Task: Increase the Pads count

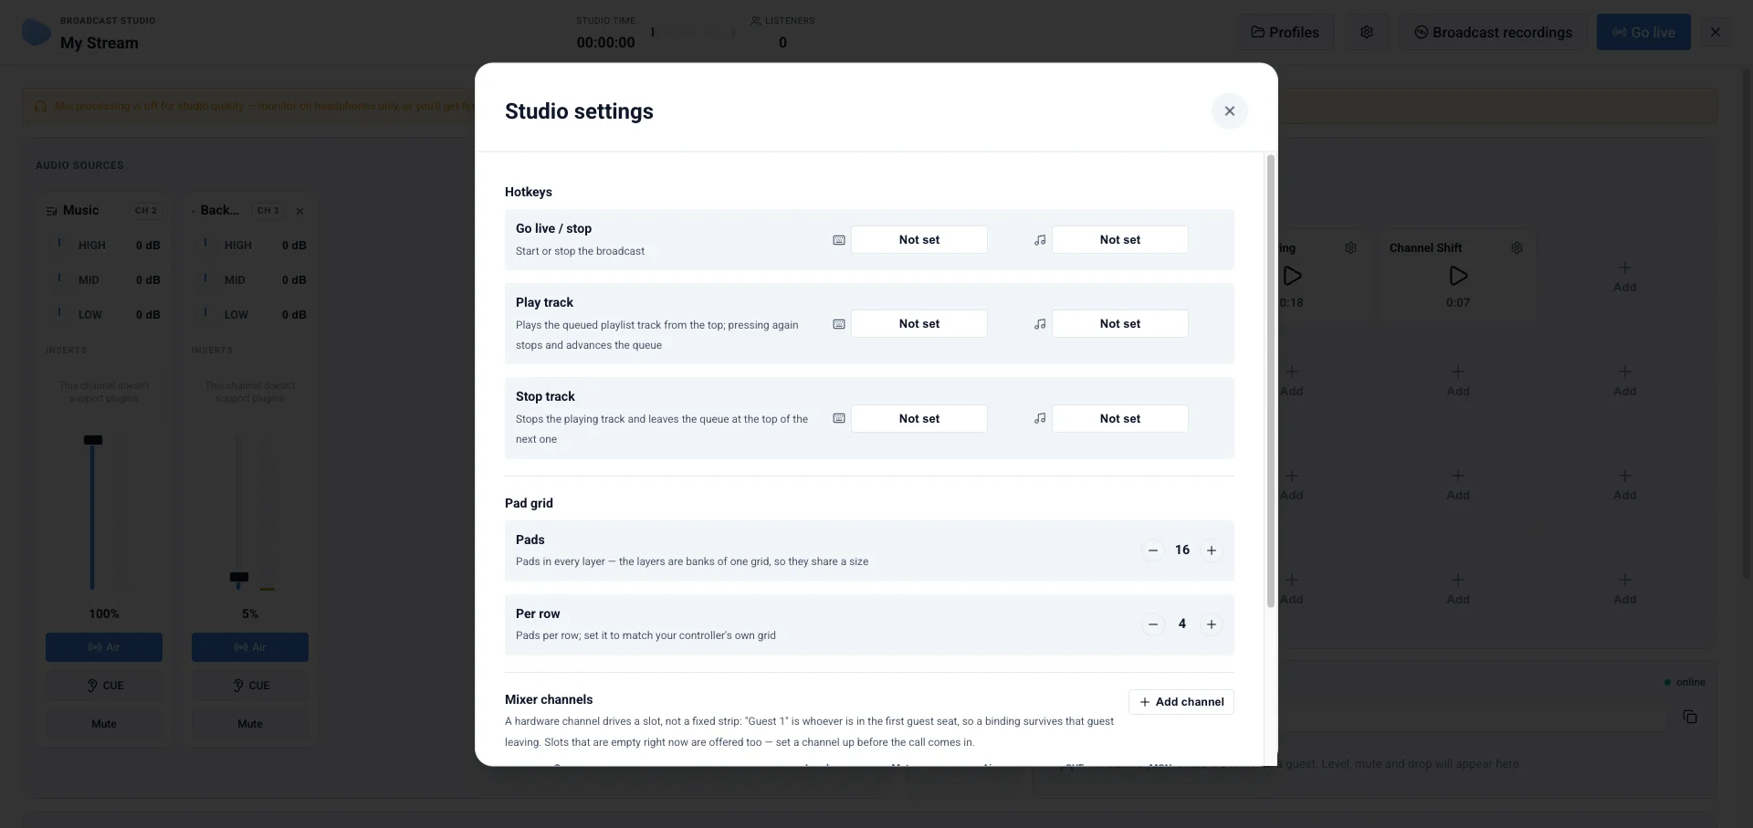Action: coord(1211,550)
